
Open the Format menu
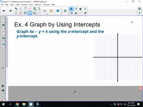tap(24, 4)
